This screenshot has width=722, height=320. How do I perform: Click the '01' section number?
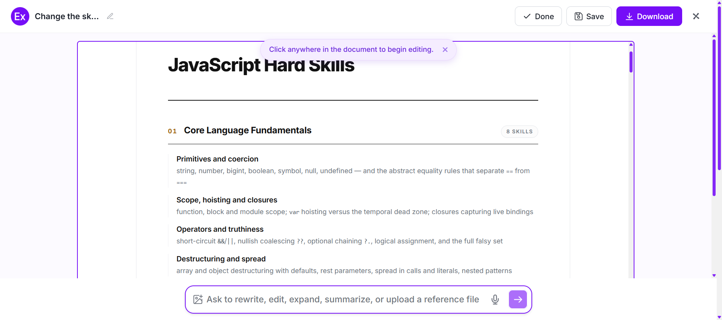click(172, 131)
